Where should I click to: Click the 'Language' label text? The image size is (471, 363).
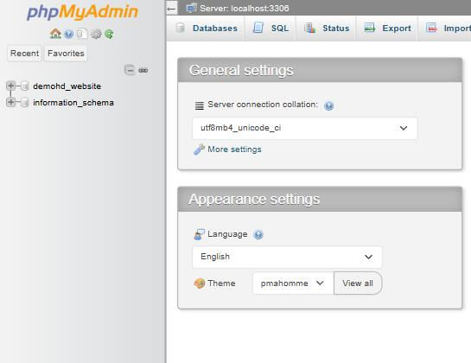(227, 234)
